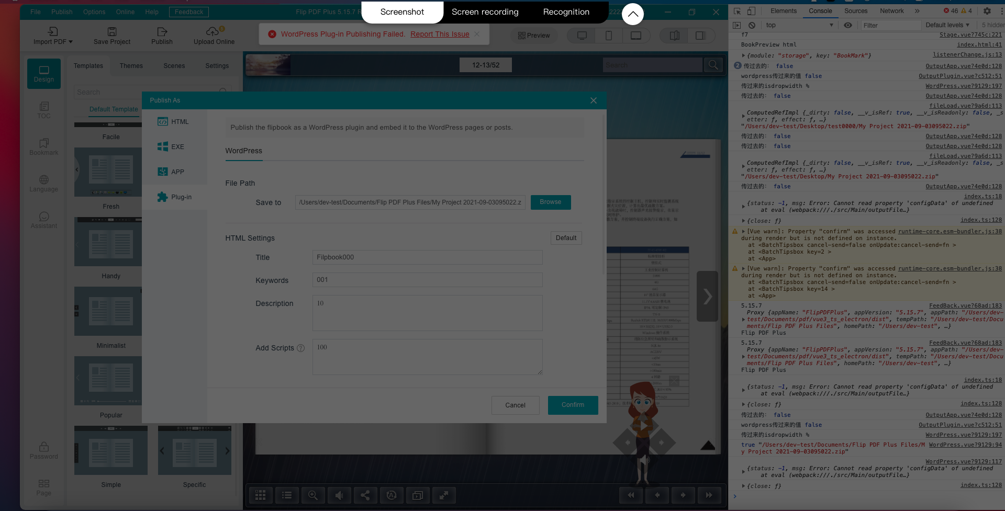Toggle the console live expression eye icon
Viewport: 1005px width, 511px height.
pos(848,25)
